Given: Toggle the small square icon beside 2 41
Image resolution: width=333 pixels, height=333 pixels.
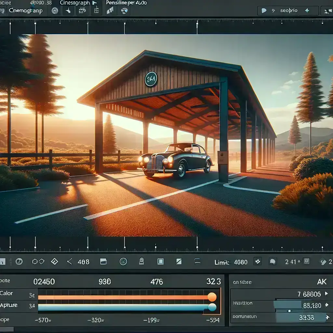Looking at the screenshot, I should click(306, 261).
